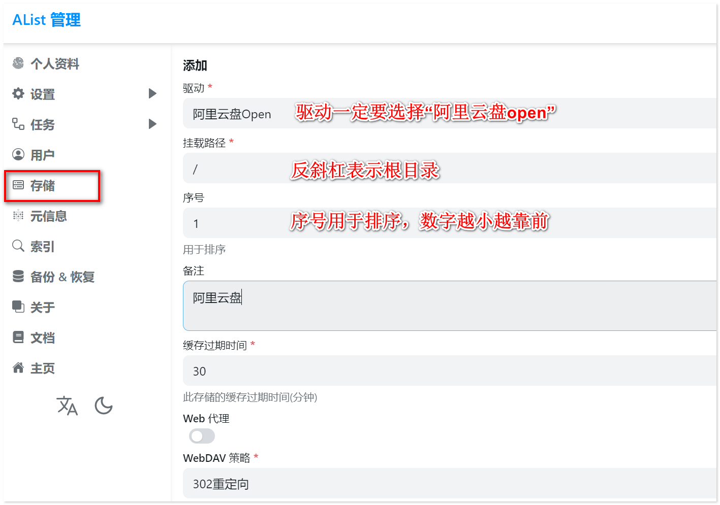Open 文档 documentation link

pyautogui.click(x=42, y=338)
